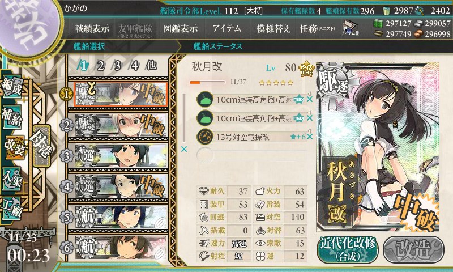Click the empty fourth equipment slot
453x272 pixels.
coord(251,155)
